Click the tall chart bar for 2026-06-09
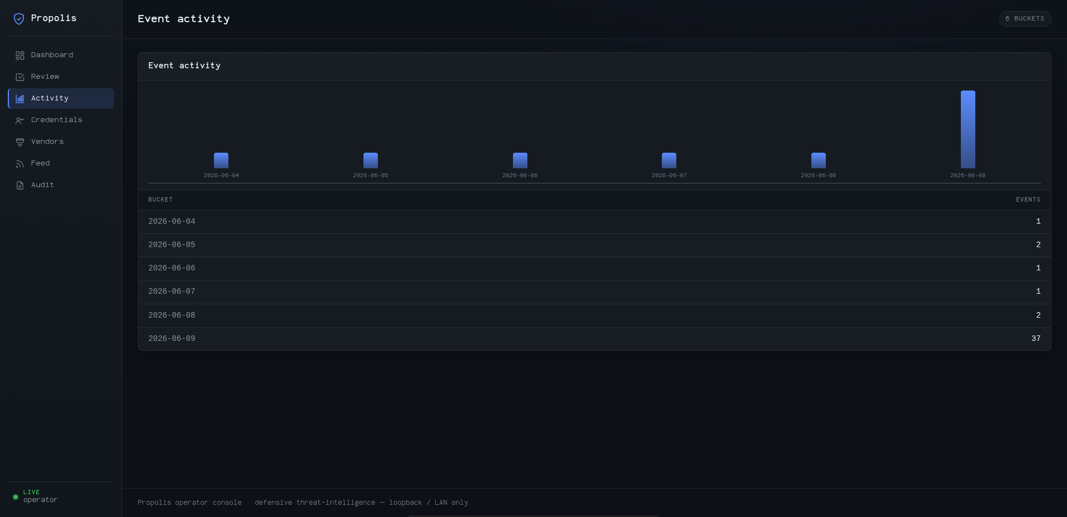 pos(968,129)
